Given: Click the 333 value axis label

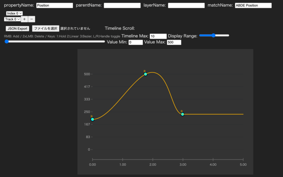Looking at the screenshot, I should 87,99.
